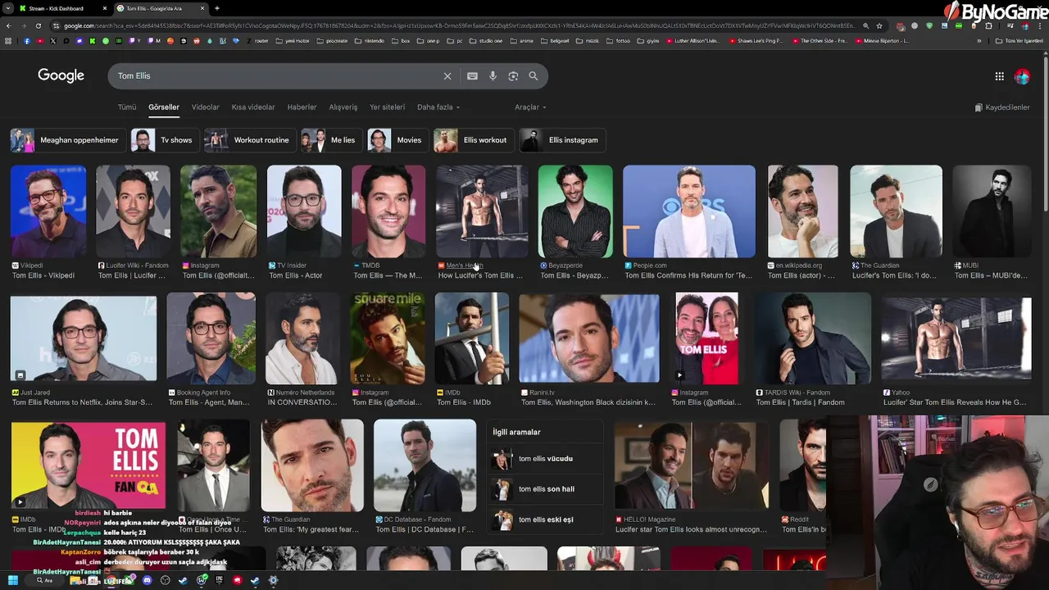Viewport: 1049px width, 590px height.
Task: Click the magnifier search button
Action: coord(534,76)
